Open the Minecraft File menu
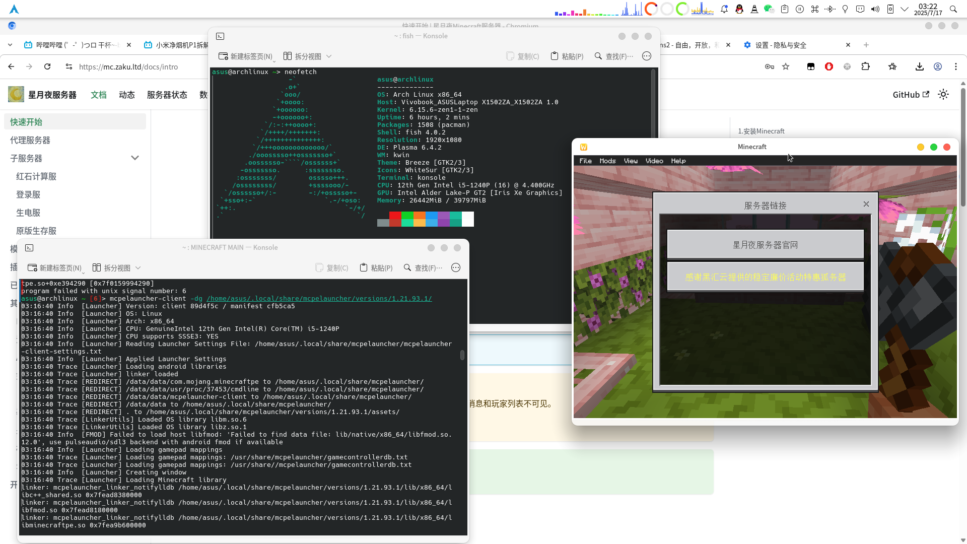This screenshot has width=967, height=544. point(586,161)
